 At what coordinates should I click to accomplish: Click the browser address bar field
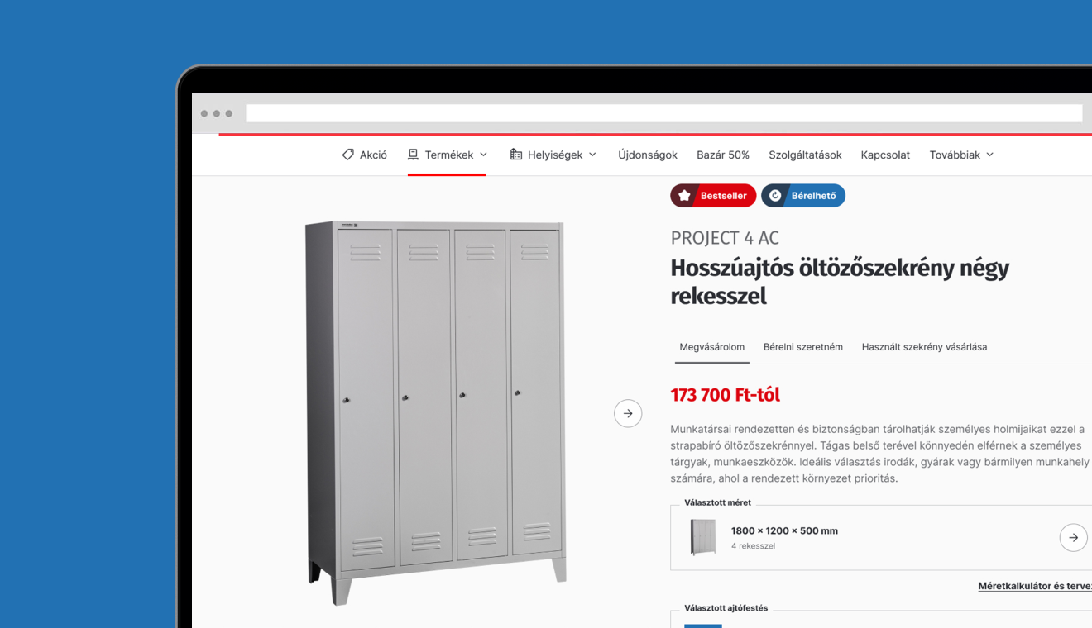(x=663, y=113)
